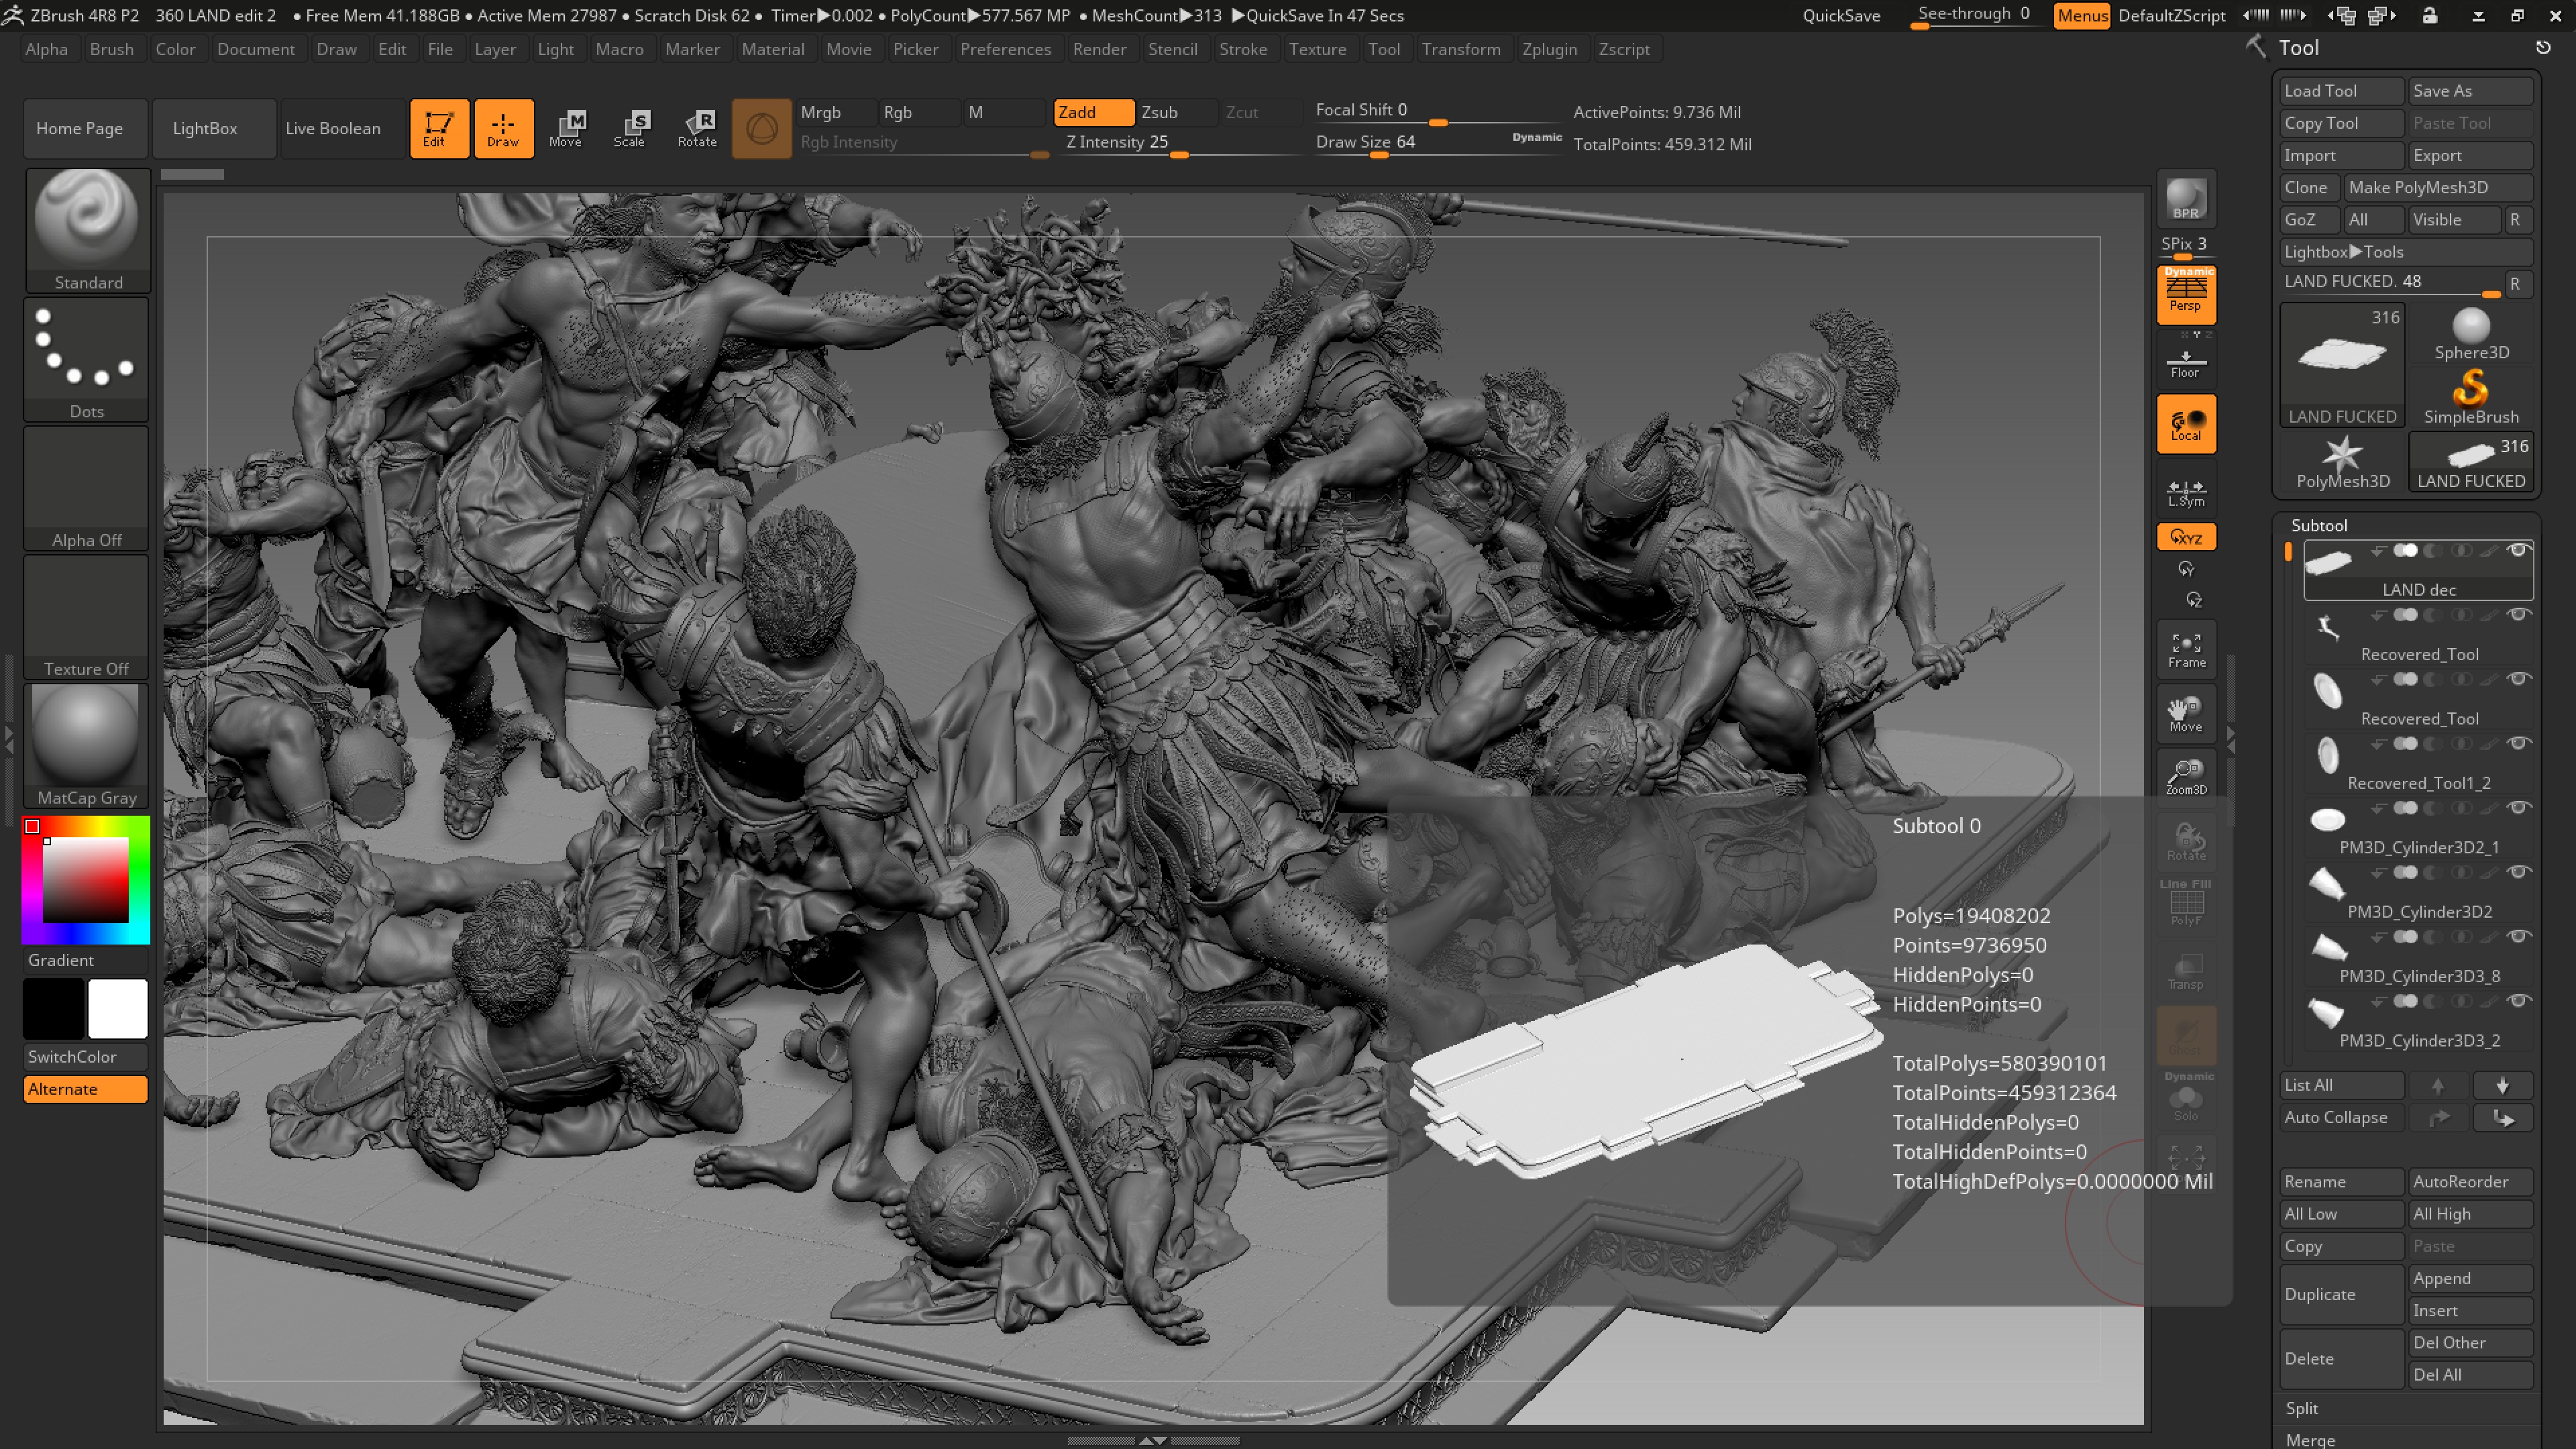
Task: Toggle Solo mode button
Action: click(x=2185, y=1101)
